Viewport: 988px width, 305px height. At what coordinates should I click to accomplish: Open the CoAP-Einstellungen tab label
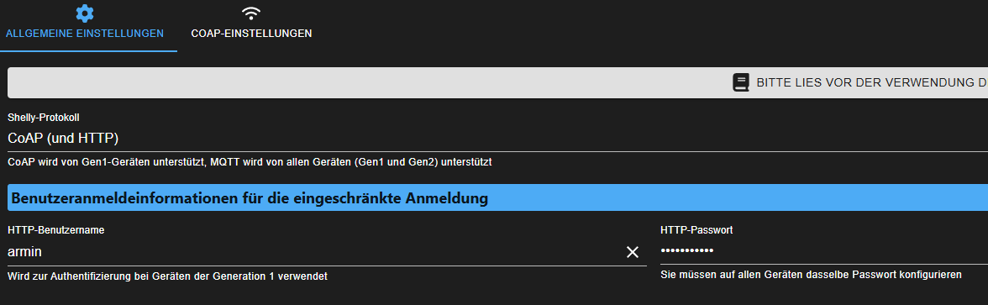[251, 34]
